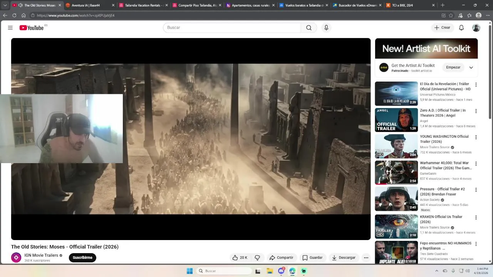The height and width of the screenshot is (277, 493).
Task: Add this page to favorites star
Action: click(x=451, y=15)
